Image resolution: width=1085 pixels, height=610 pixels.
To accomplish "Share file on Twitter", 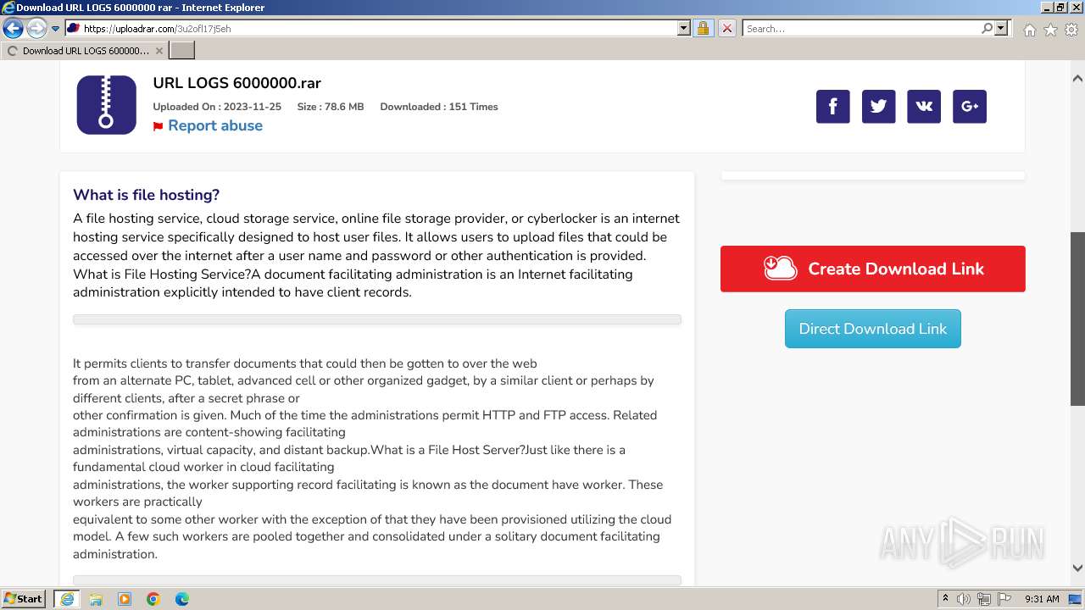I will click(x=878, y=106).
